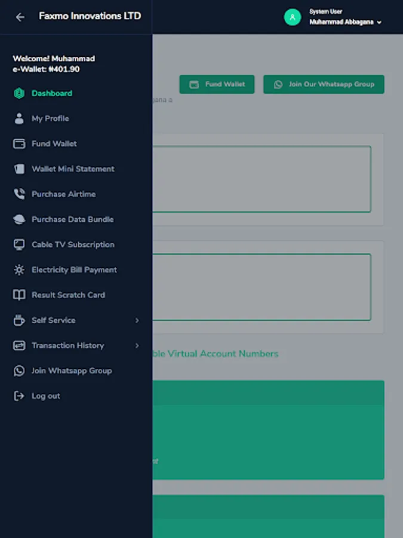Click the e-Wallet balance ₦401.90 text
Screen dimensions: 403x538
[x=46, y=69]
